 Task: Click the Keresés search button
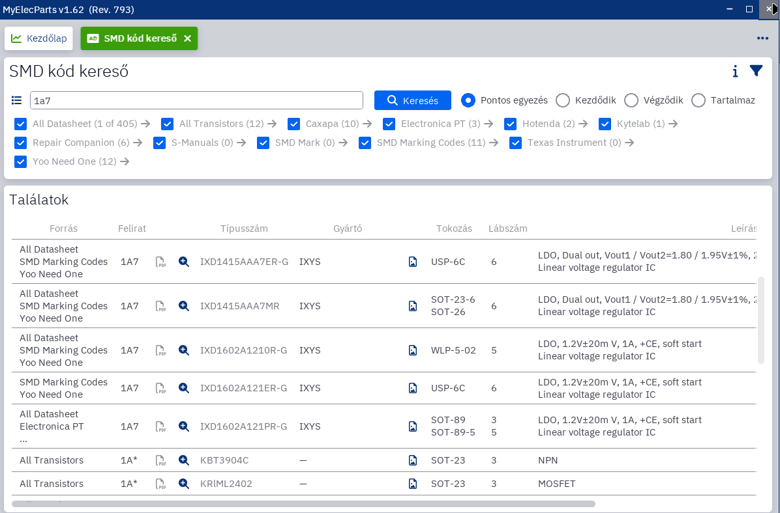[412, 100]
